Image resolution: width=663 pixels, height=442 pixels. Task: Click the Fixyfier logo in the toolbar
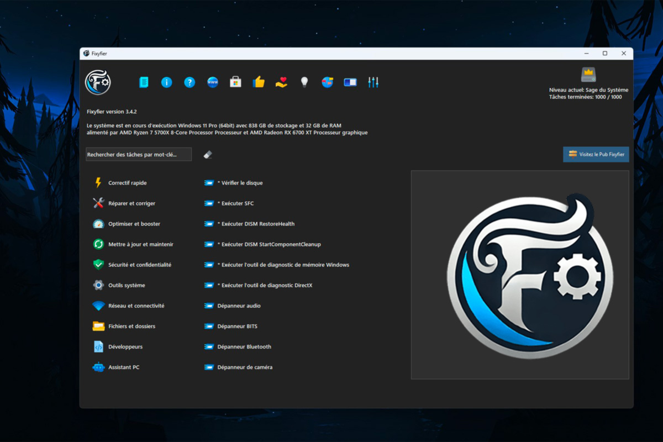pyautogui.click(x=98, y=82)
